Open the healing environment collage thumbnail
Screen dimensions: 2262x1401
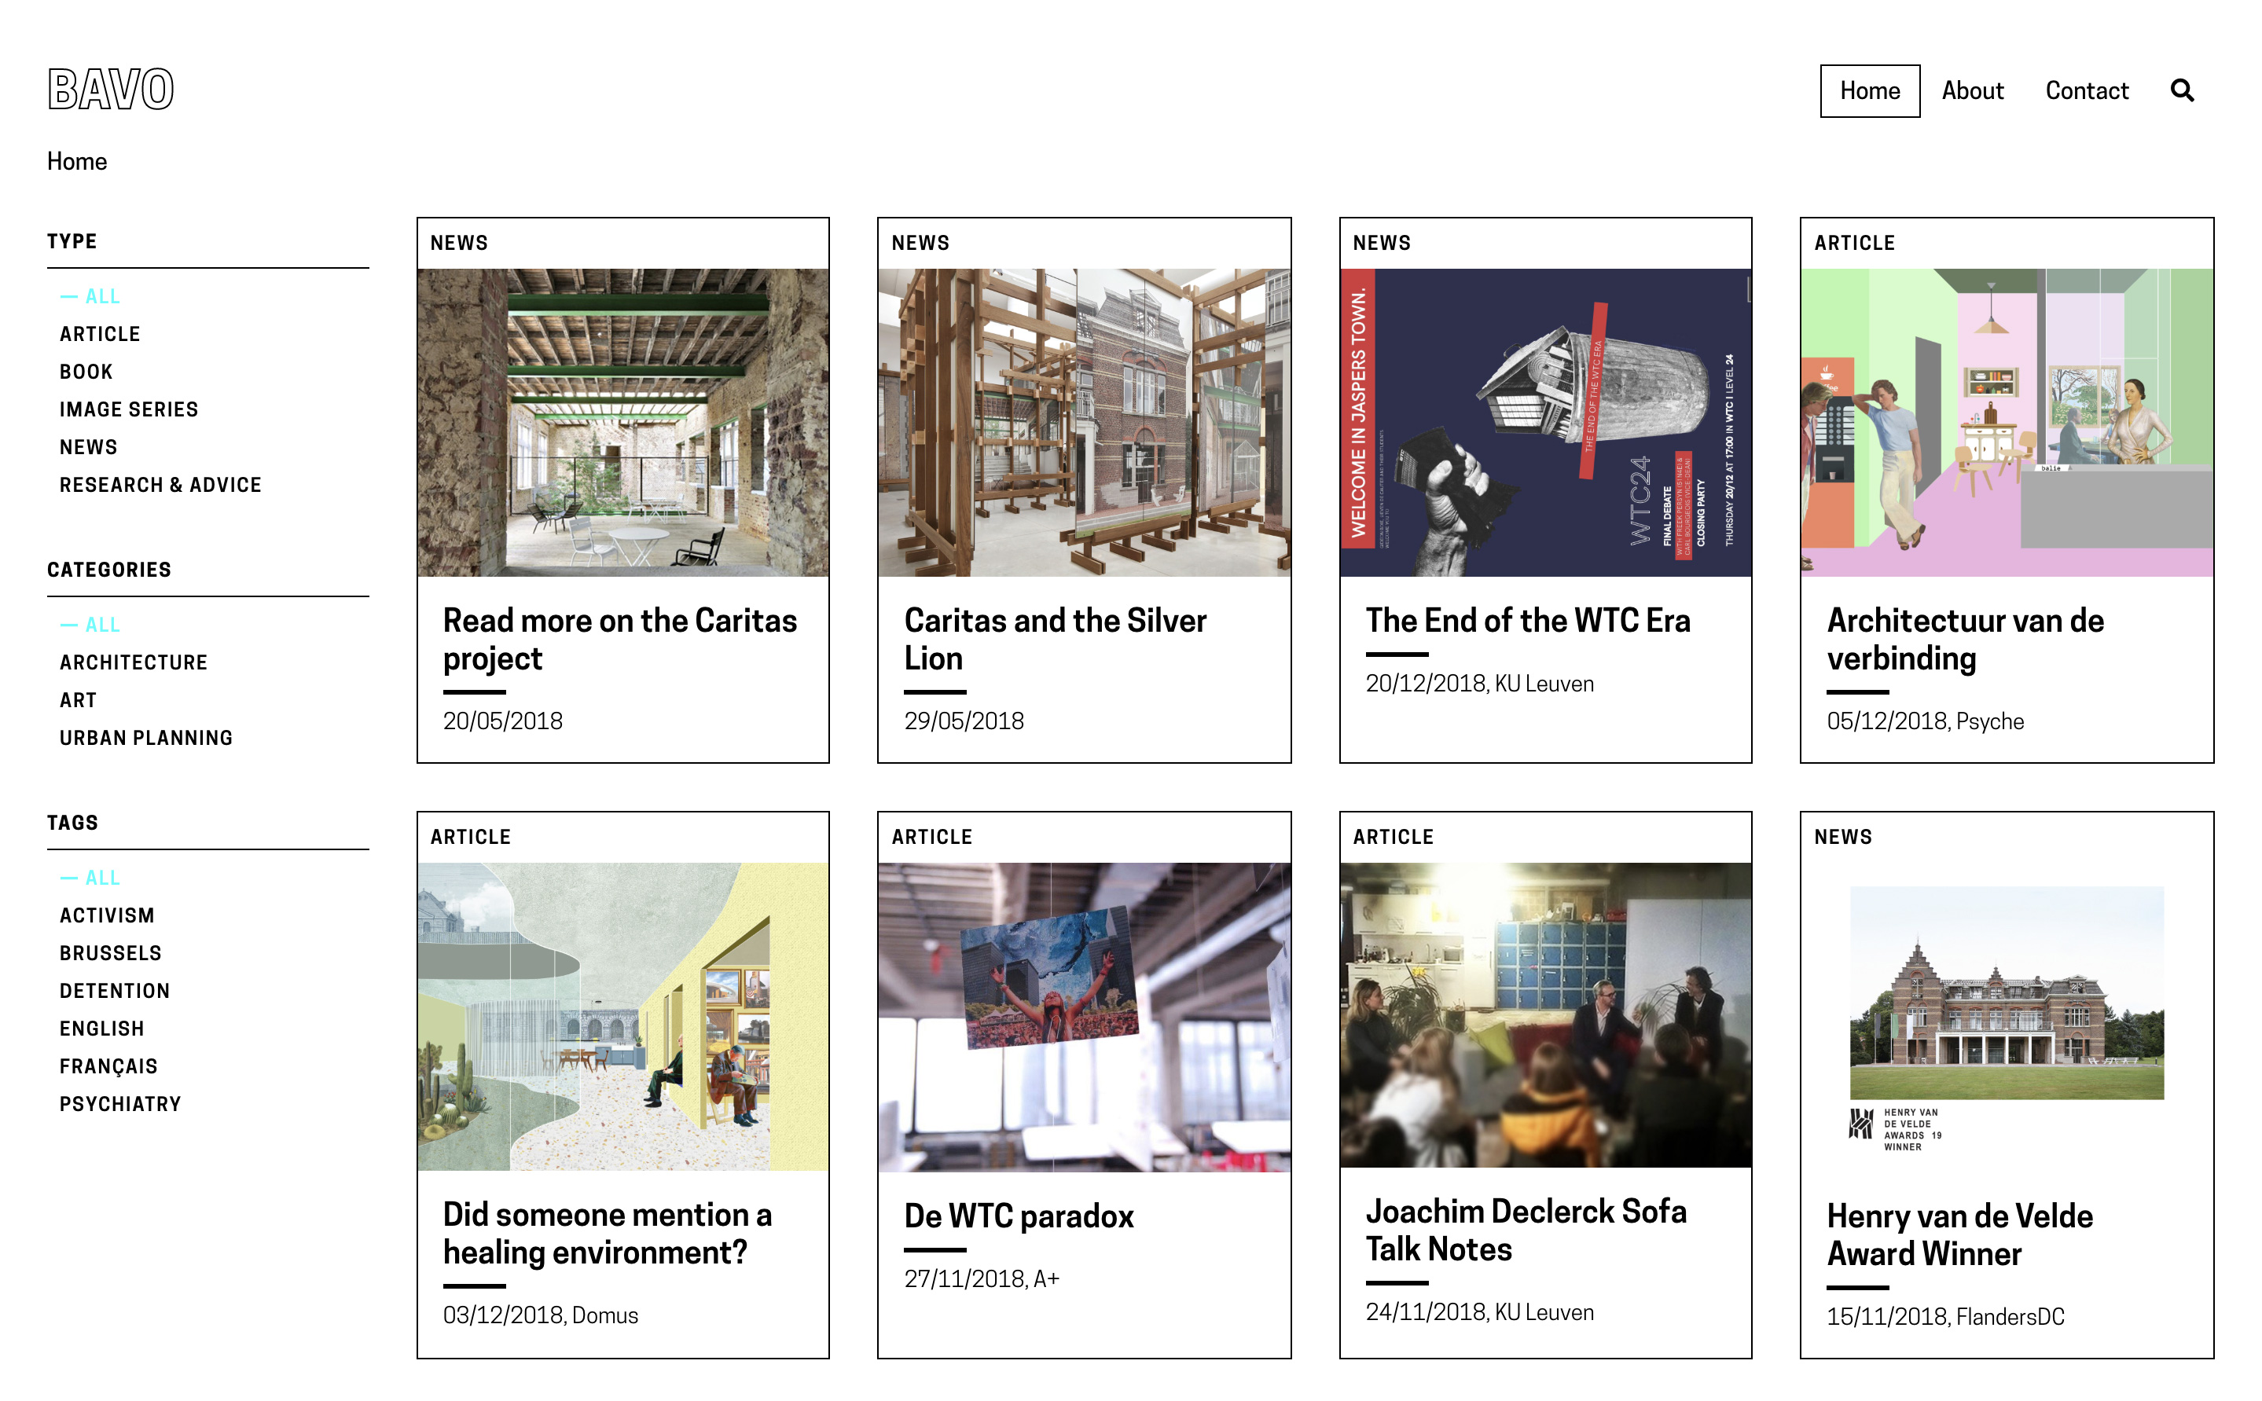[x=622, y=1017]
